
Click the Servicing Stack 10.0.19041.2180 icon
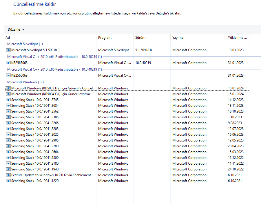(x=8, y=163)
